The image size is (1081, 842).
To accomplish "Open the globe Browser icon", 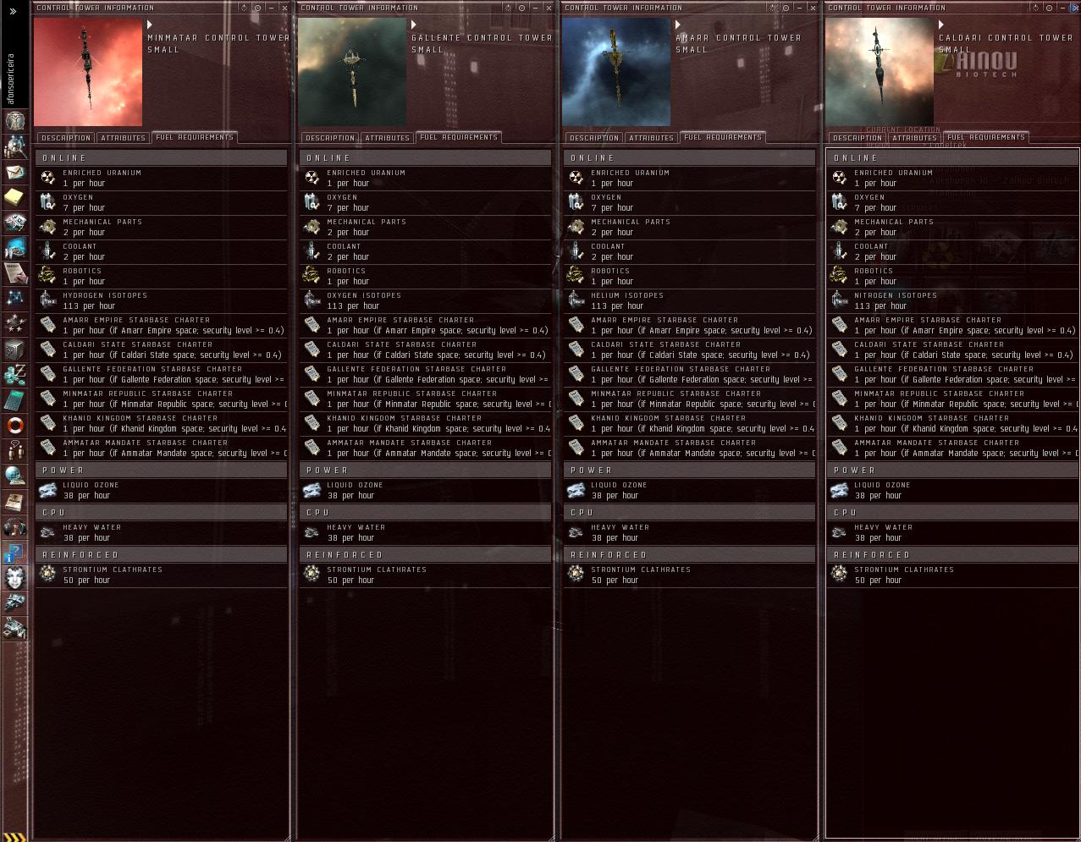I will (x=15, y=476).
